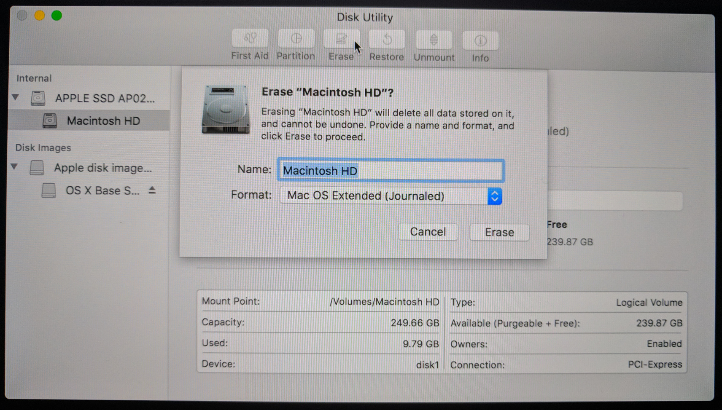The width and height of the screenshot is (722, 410).
Task: Click the /Volumes/Macintosh HD mount point value
Action: [384, 302]
